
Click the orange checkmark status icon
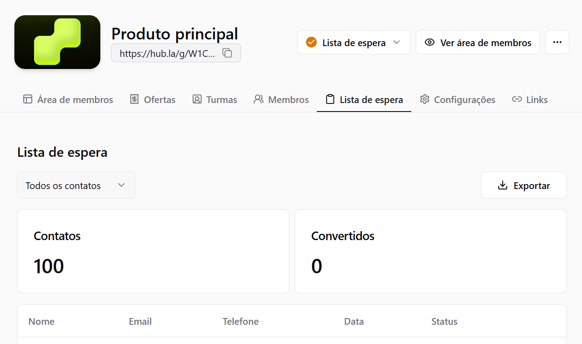click(311, 42)
